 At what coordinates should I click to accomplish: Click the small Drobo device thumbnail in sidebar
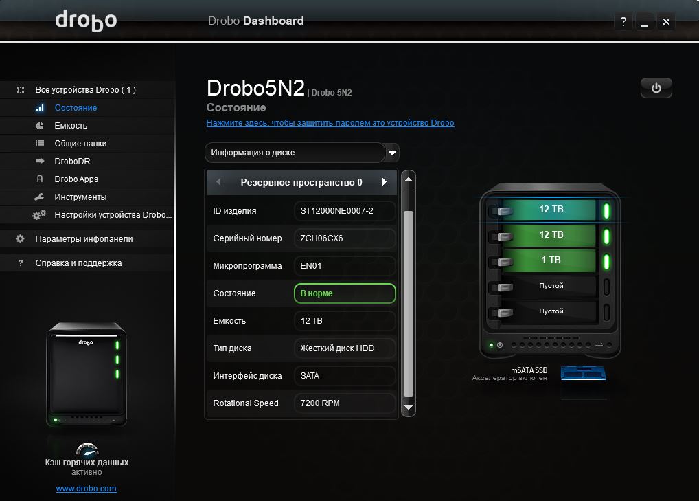pos(87,374)
